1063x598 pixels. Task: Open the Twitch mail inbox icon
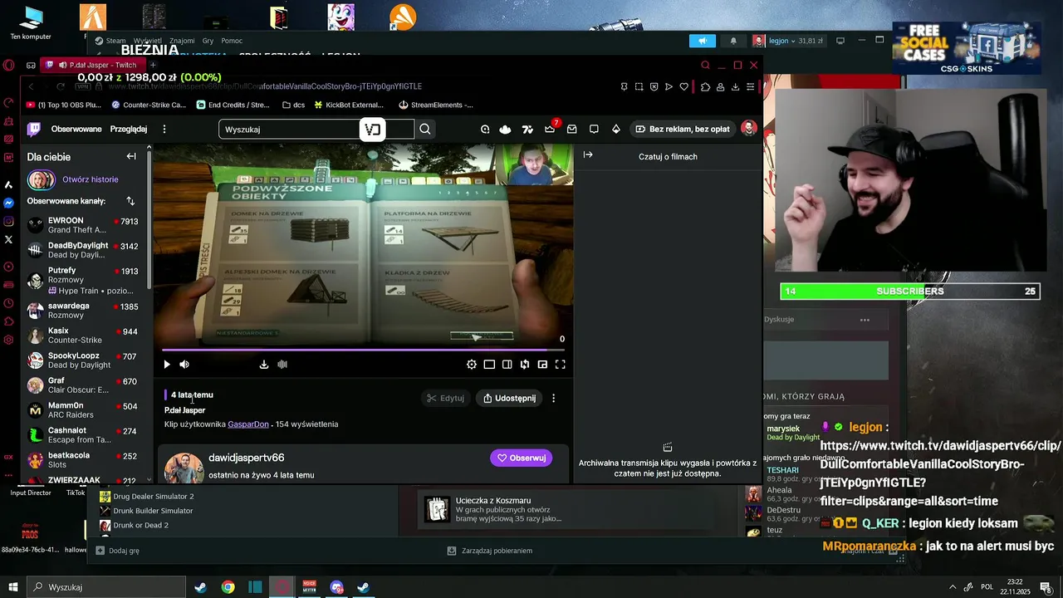[x=572, y=129]
